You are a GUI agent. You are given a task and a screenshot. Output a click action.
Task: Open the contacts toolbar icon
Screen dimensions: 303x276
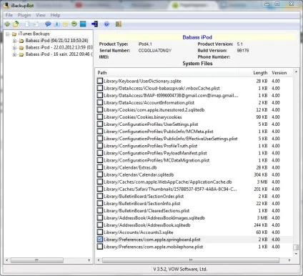point(57,24)
